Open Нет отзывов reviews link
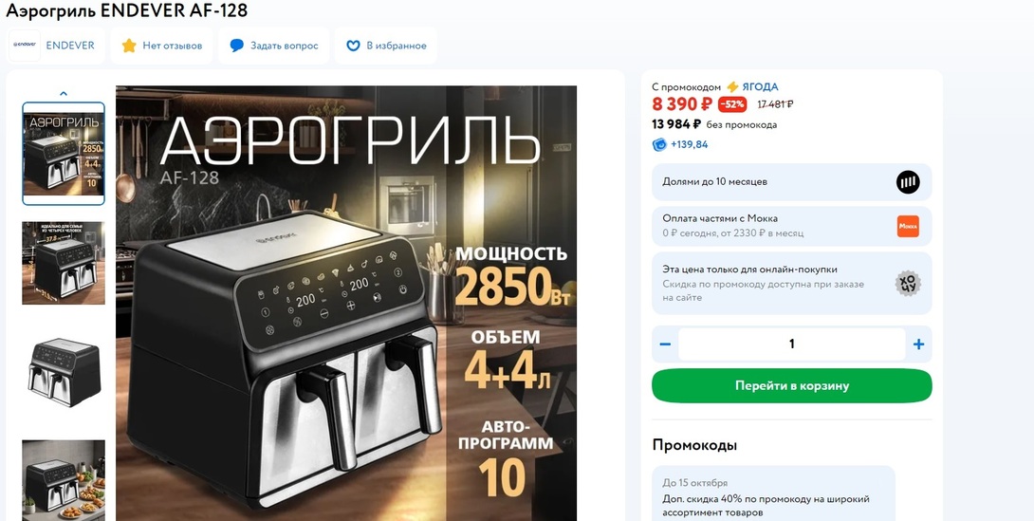 coord(173,46)
